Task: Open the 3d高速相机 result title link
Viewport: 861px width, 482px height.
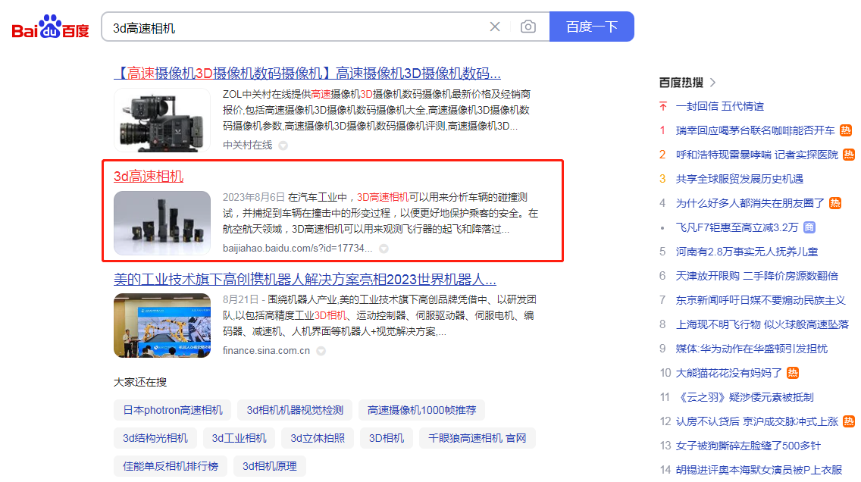Action: click(x=149, y=177)
